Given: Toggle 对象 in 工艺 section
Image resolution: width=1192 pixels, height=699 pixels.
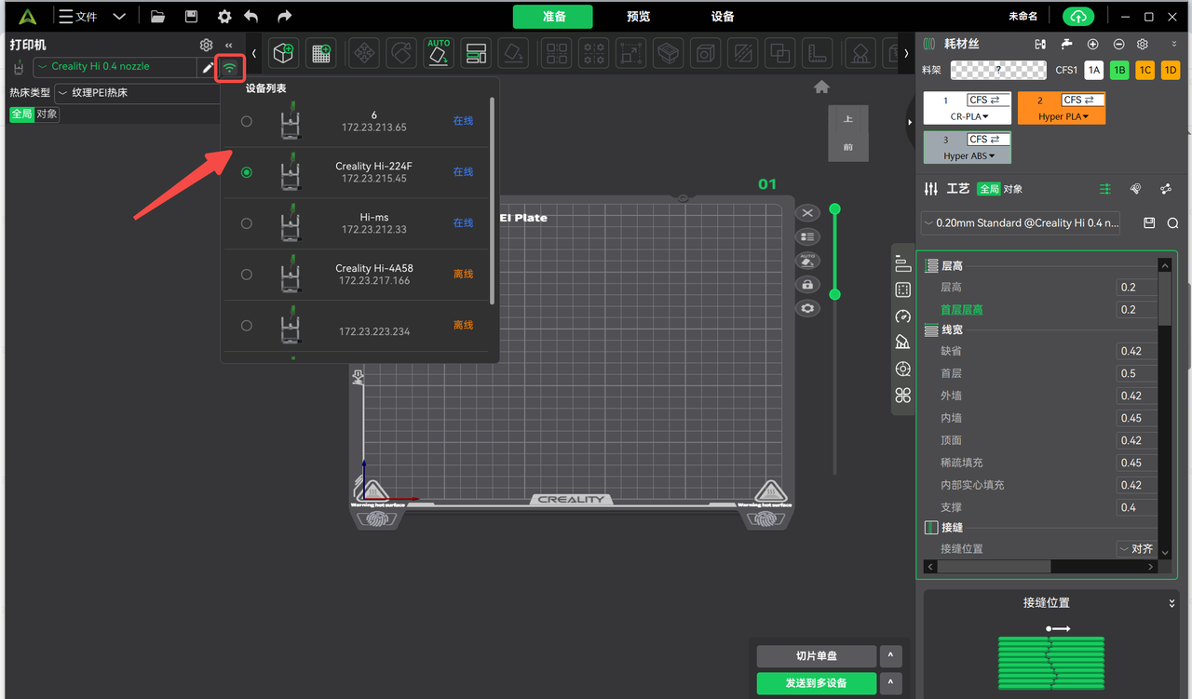Looking at the screenshot, I should coord(1013,189).
